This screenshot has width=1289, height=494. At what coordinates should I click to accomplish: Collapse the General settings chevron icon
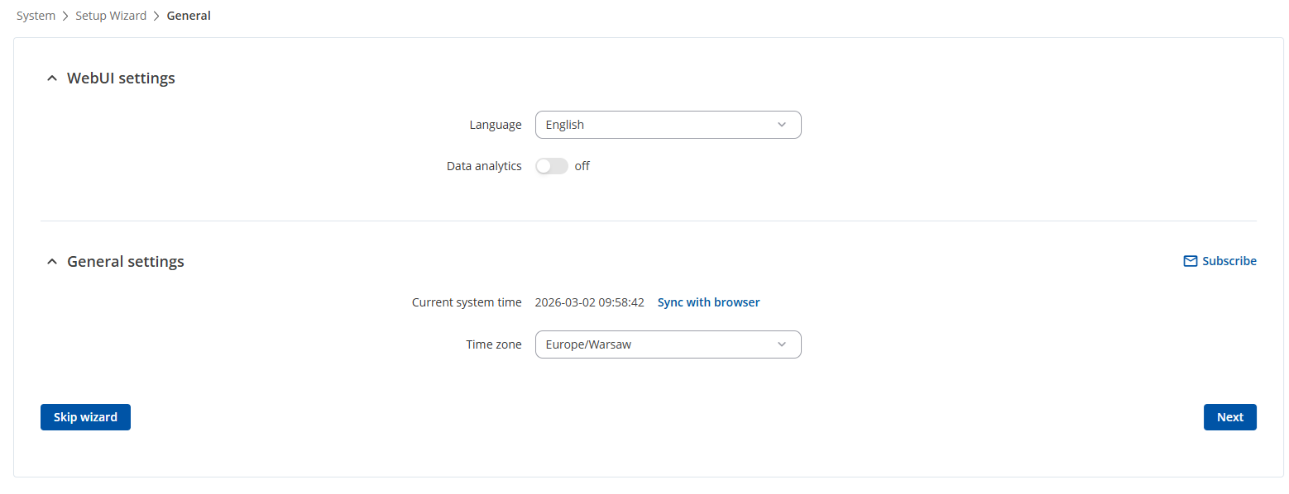coord(52,262)
